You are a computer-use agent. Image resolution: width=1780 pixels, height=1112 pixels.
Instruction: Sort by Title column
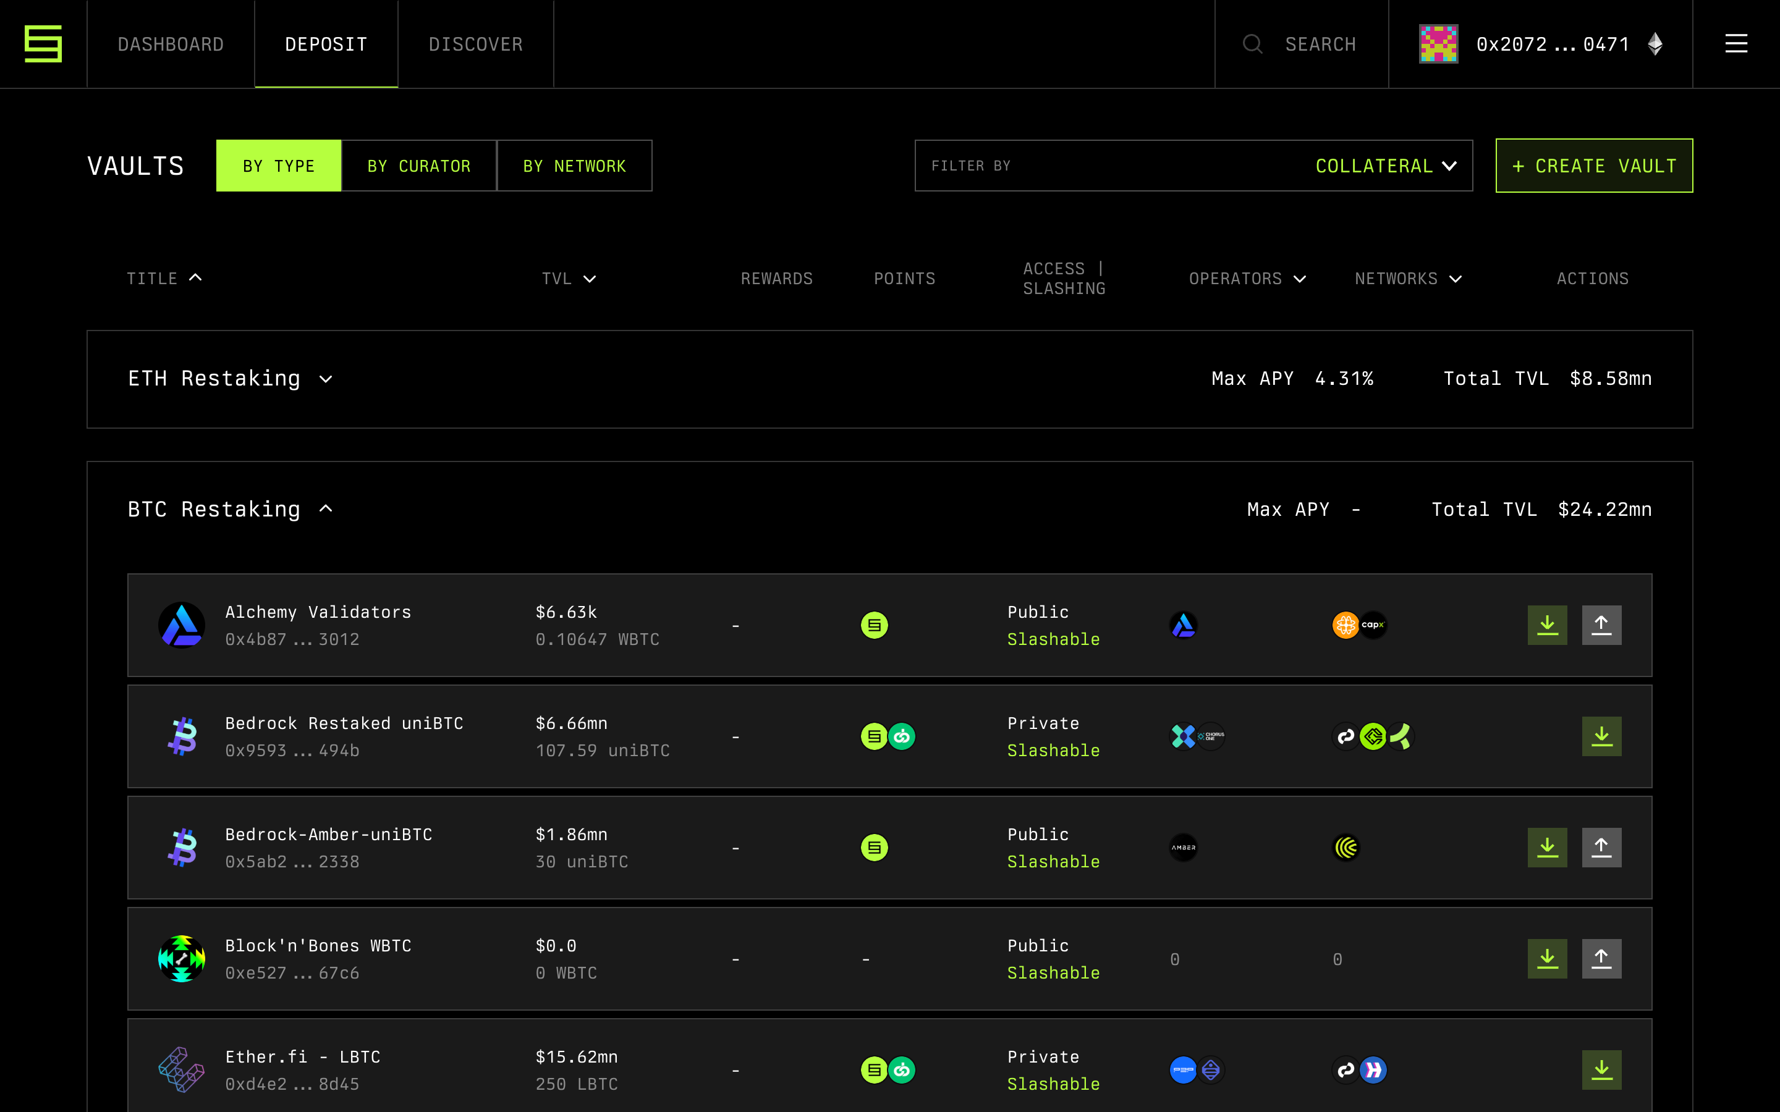pos(164,279)
